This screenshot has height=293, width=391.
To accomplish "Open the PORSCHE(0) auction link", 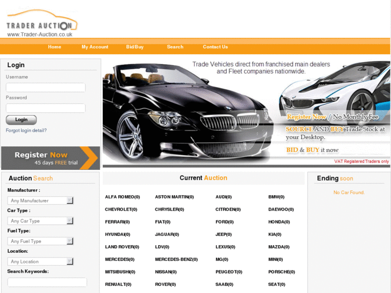I will pyautogui.click(x=281, y=272).
